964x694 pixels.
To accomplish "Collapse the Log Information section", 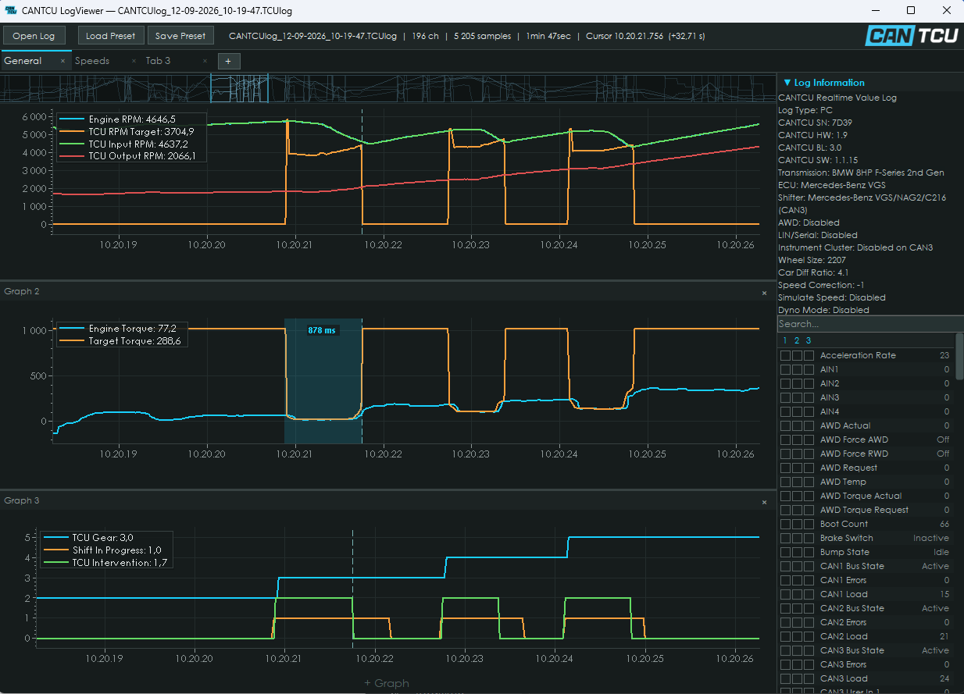I will pos(824,83).
